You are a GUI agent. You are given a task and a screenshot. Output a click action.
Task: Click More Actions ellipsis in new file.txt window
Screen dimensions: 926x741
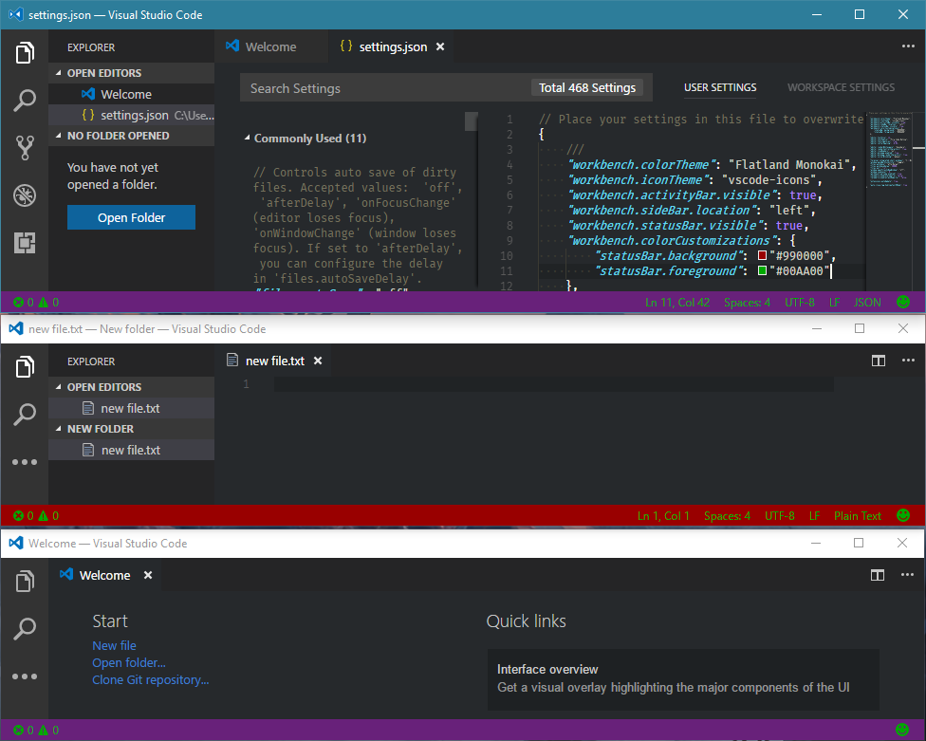908,361
